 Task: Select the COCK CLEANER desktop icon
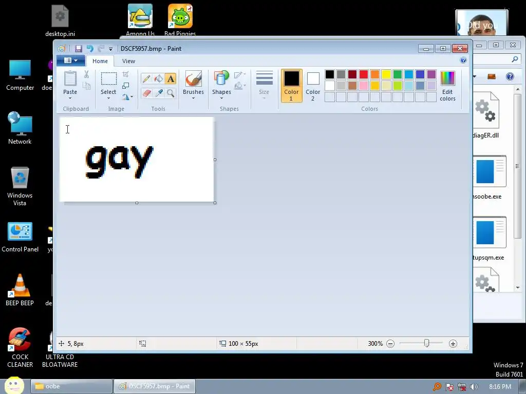tap(20, 347)
